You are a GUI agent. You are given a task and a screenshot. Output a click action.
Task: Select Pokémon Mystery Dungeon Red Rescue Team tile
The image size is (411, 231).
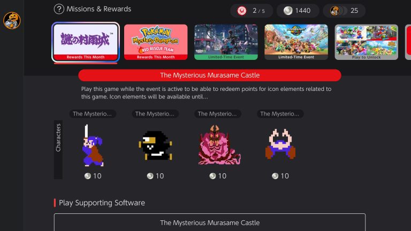click(156, 42)
